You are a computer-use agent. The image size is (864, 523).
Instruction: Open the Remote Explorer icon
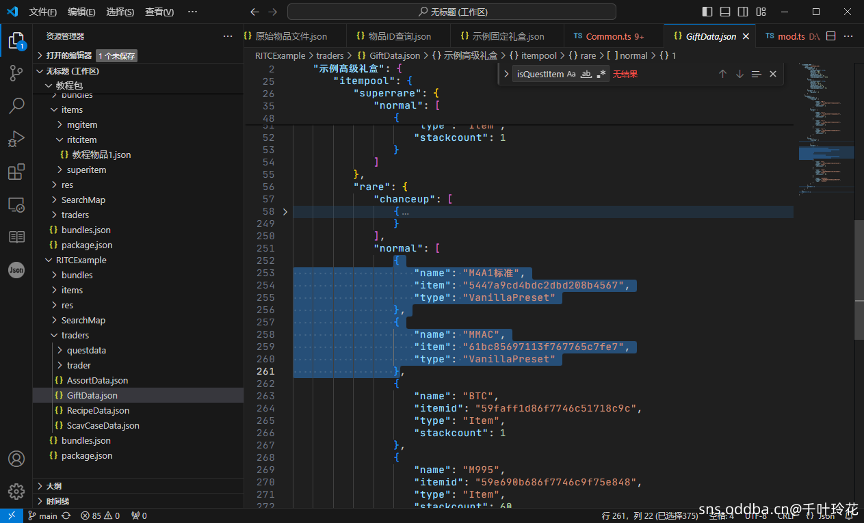coord(16,204)
